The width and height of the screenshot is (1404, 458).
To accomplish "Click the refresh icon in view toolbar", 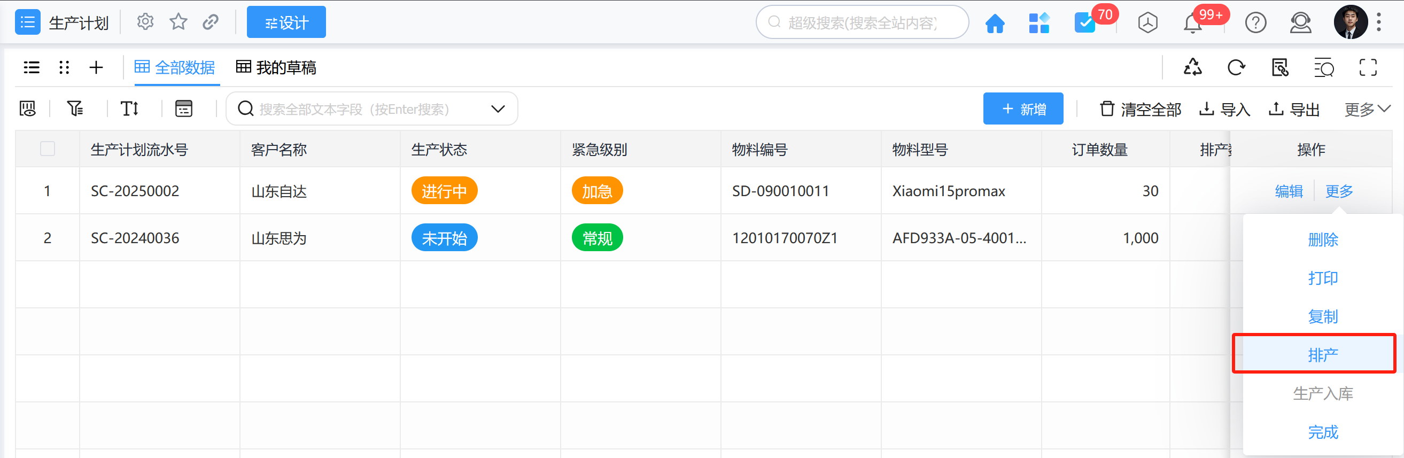I will pyautogui.click(x=1236, y=68).
